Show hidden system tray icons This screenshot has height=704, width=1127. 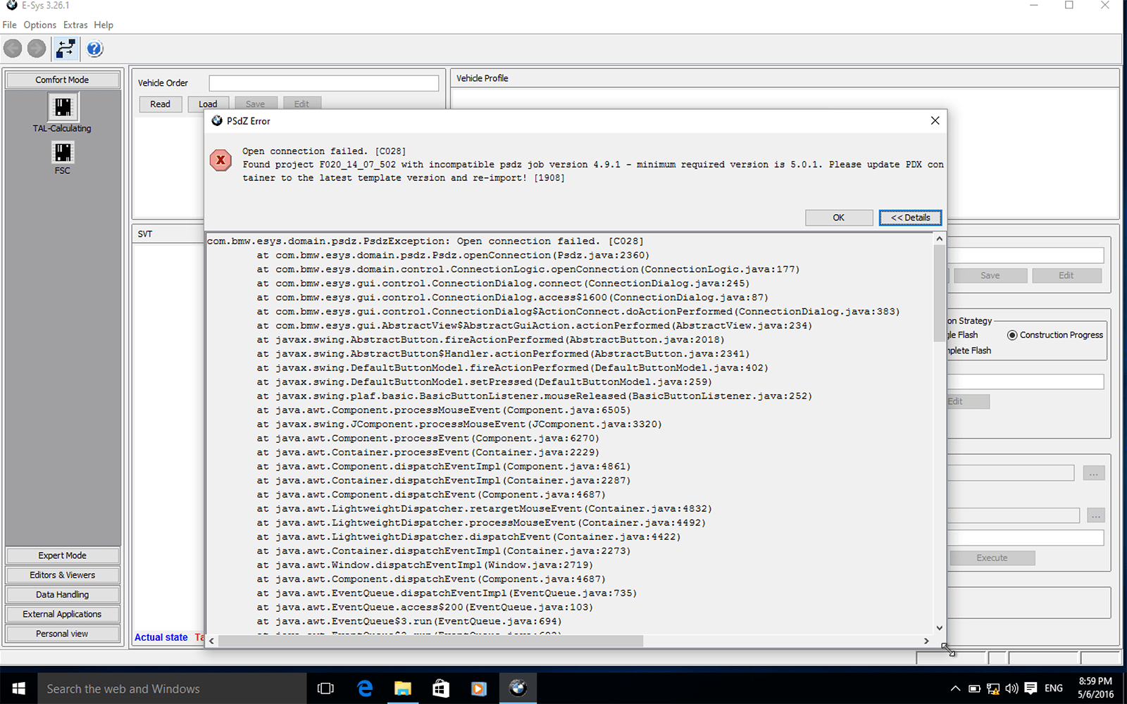tap(955, 689)
